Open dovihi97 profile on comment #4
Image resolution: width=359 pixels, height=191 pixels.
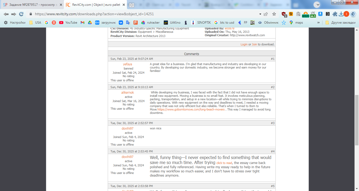(127, 157)
